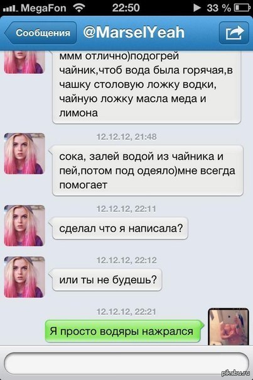Tap the 22:50 clock in status bar
The image size is (253, 380).
126,8
